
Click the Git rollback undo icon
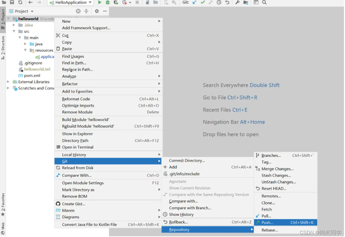(x=227, y=2)
